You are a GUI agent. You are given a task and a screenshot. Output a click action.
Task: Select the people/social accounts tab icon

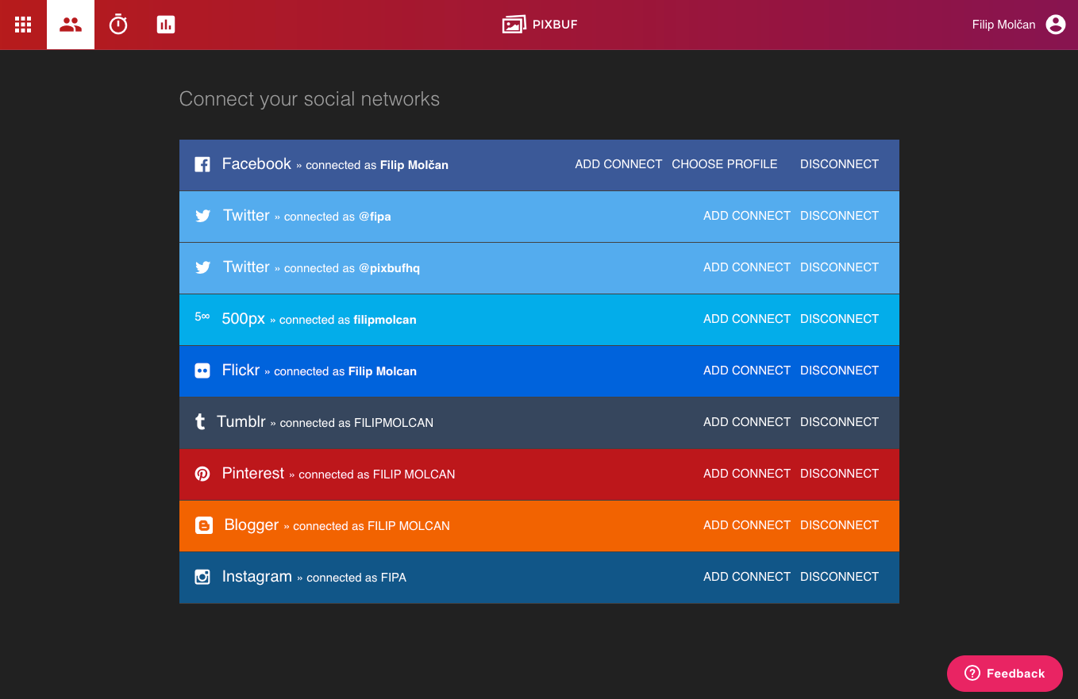click(x=71, y=25)
